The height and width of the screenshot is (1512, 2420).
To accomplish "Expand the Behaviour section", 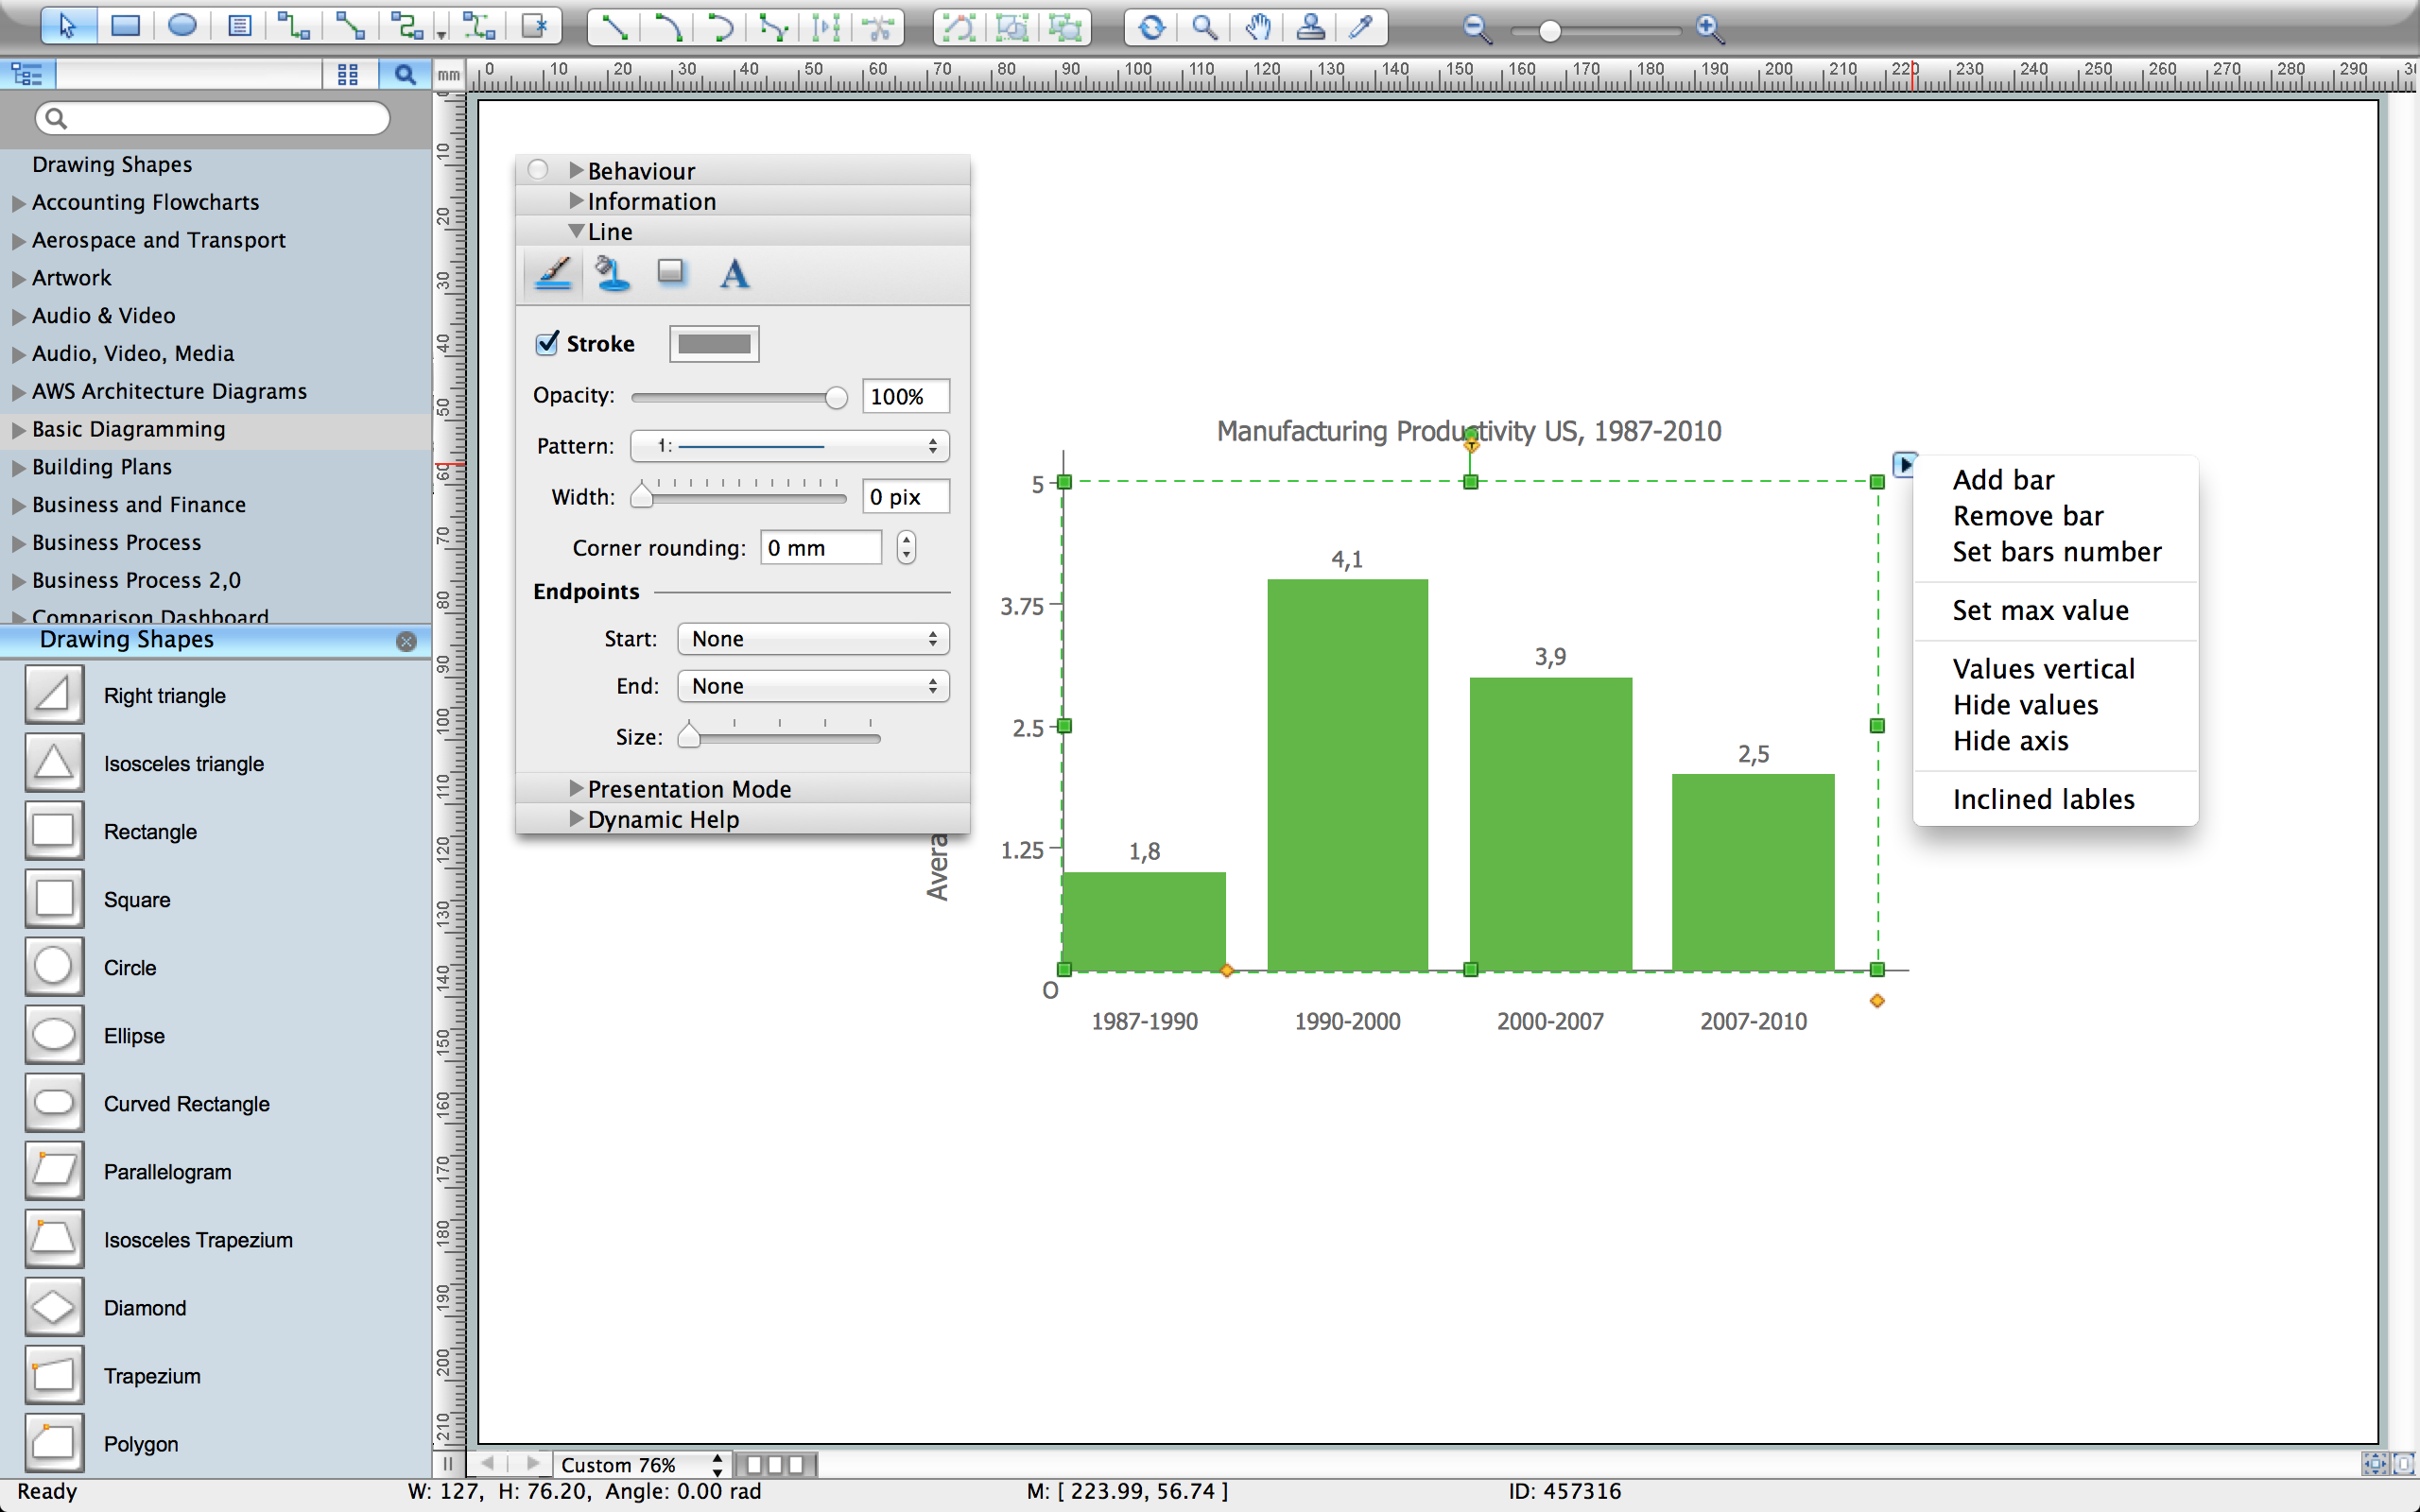I will click(x=575, y=169).
